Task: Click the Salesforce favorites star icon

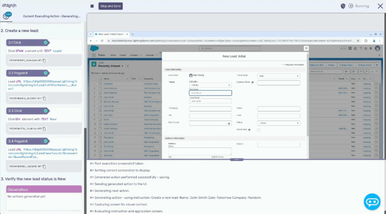Action: click(x=342, y=49)
